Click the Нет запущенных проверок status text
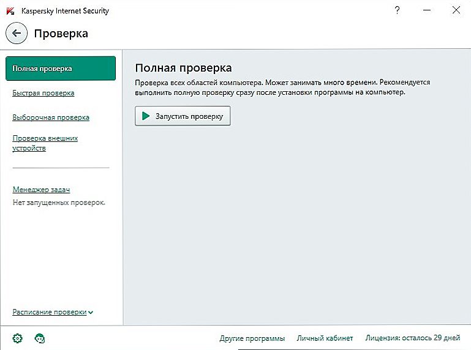 click(59, 203)
